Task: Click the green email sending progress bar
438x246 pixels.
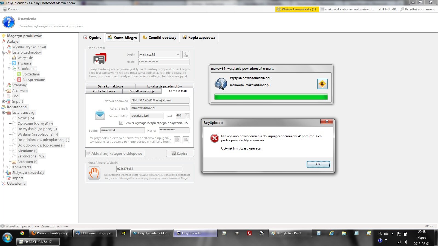Action: [x=271, y=97]
